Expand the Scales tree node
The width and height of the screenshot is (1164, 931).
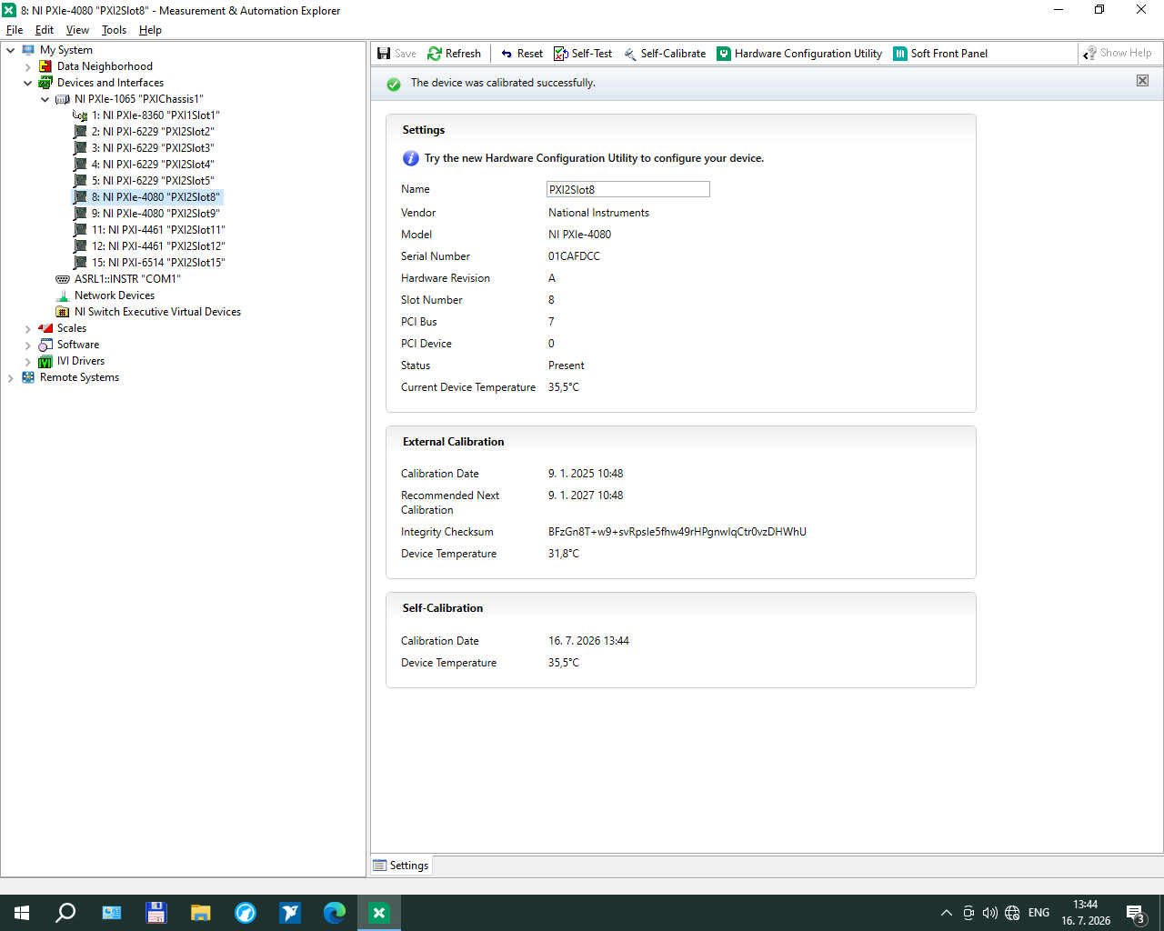click(x=28, y=328)
